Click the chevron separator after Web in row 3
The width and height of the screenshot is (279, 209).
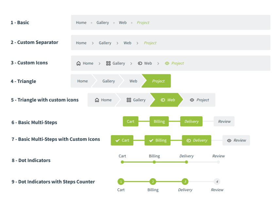[158, 63]
